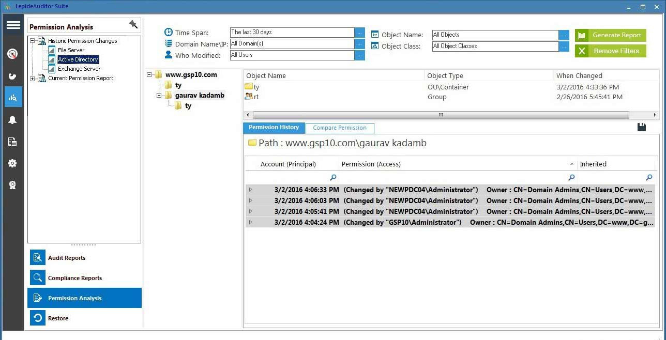Open the alerts bell icon in sidebar
This screenshot has height=340, width=666.
pyautogui.click(x=13, y=120)
